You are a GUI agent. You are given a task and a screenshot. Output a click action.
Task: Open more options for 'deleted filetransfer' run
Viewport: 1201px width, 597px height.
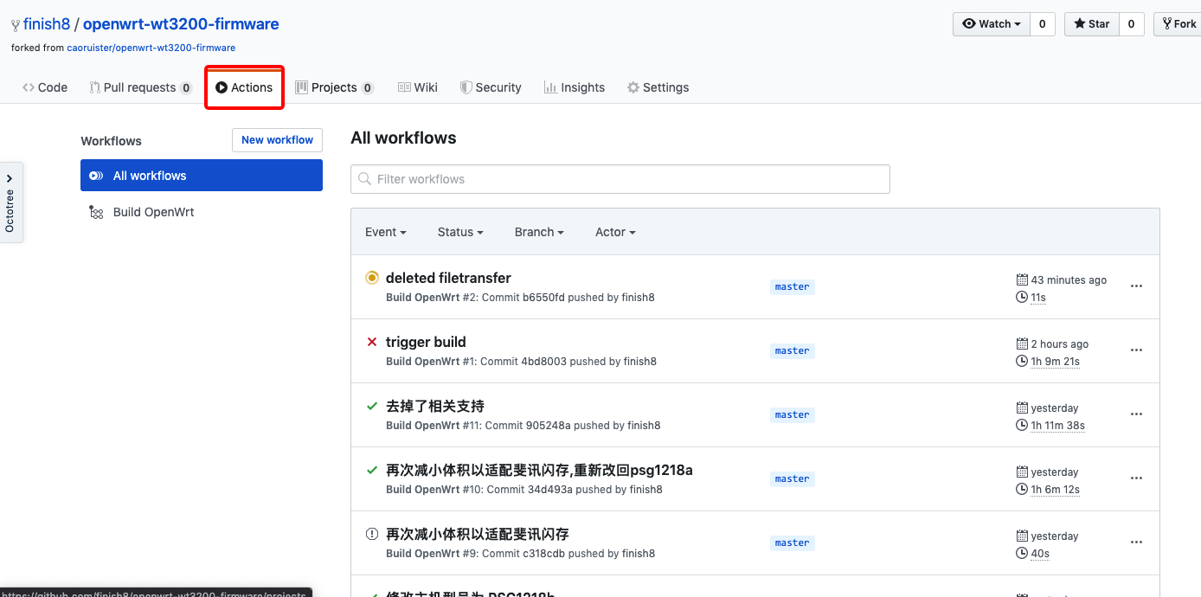pyautogui.click(x=1137, y=286)
